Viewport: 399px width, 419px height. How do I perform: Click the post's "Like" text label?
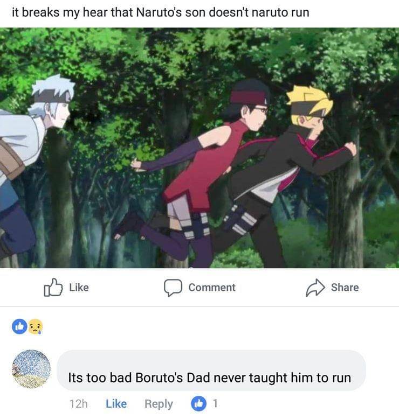[79, 288]
